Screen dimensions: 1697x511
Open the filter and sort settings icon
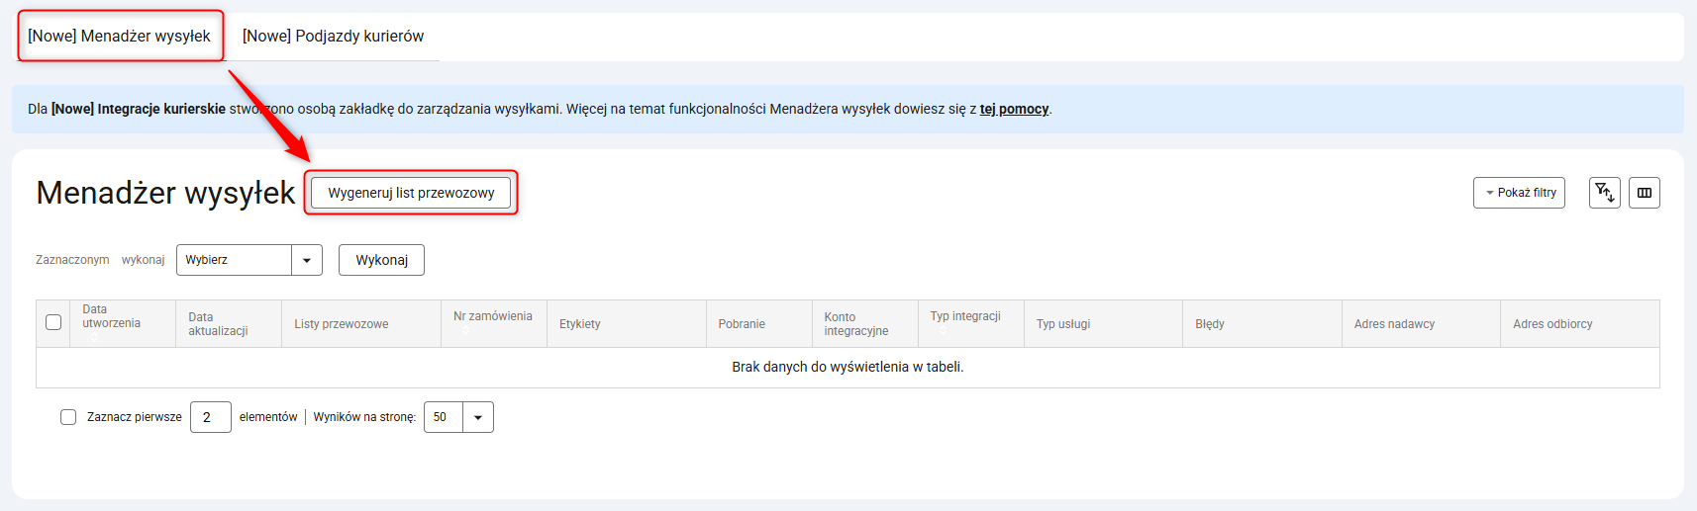coord(1604,193)
